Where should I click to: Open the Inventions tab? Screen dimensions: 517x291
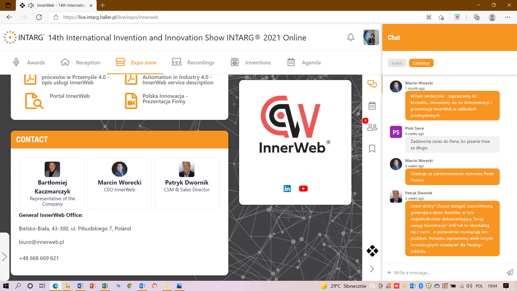pyautogui.click(x=251, y=63)
